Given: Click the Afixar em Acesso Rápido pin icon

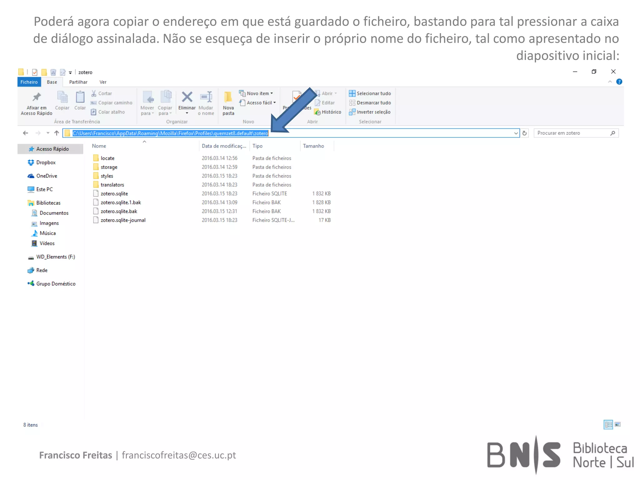Looking at the screenshot, I should coord(37,97).
